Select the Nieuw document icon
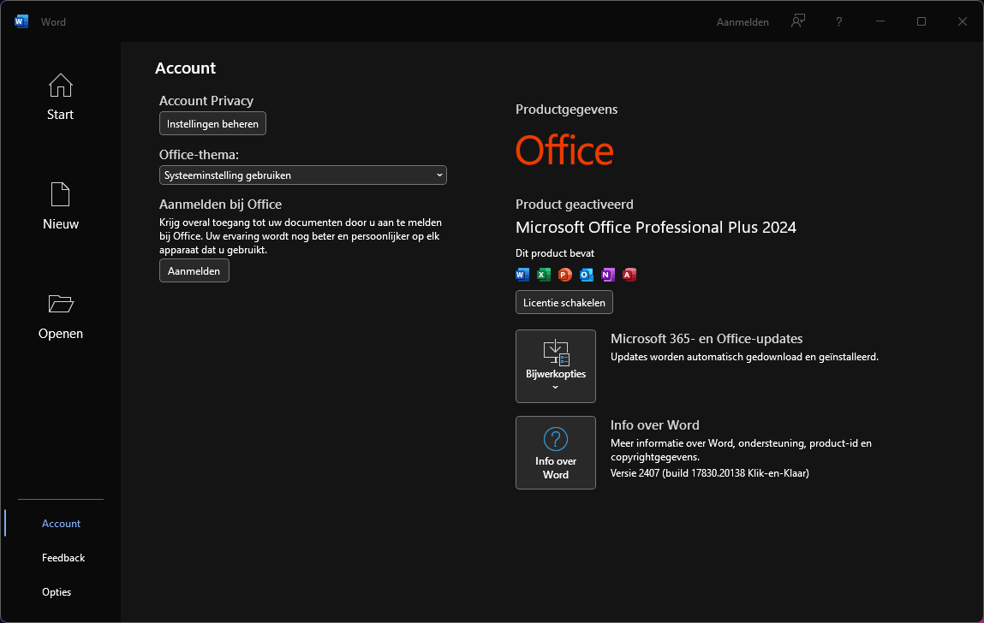 point(60,194)
